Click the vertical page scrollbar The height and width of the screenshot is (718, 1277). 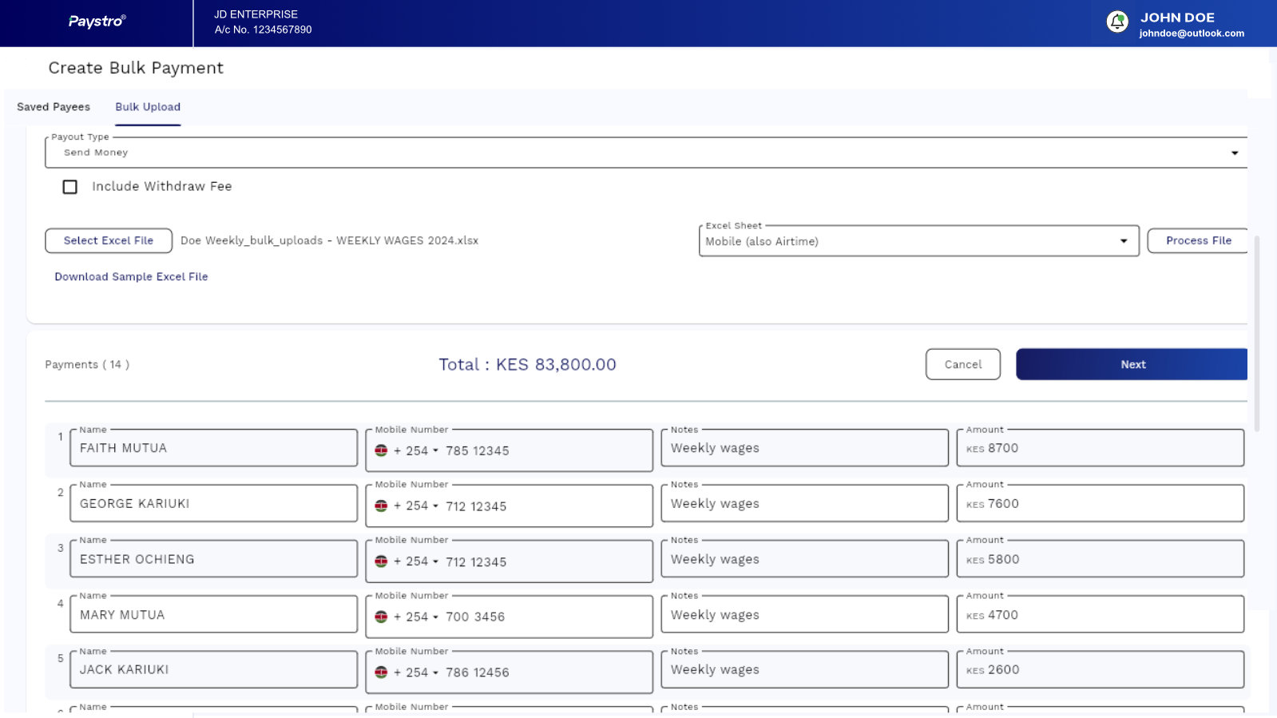pos(1256,335)
